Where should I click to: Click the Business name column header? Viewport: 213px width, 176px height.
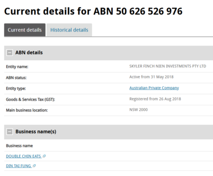pyautogui.click(x=19, y=146)
